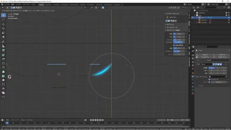Viewport: 231px width, 130px height.
Task: Select the Rip Region tool
Action: (3, 97)
